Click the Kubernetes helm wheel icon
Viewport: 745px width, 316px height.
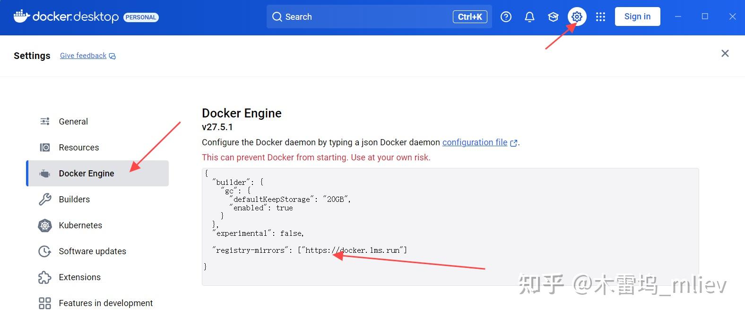[45, 225]
